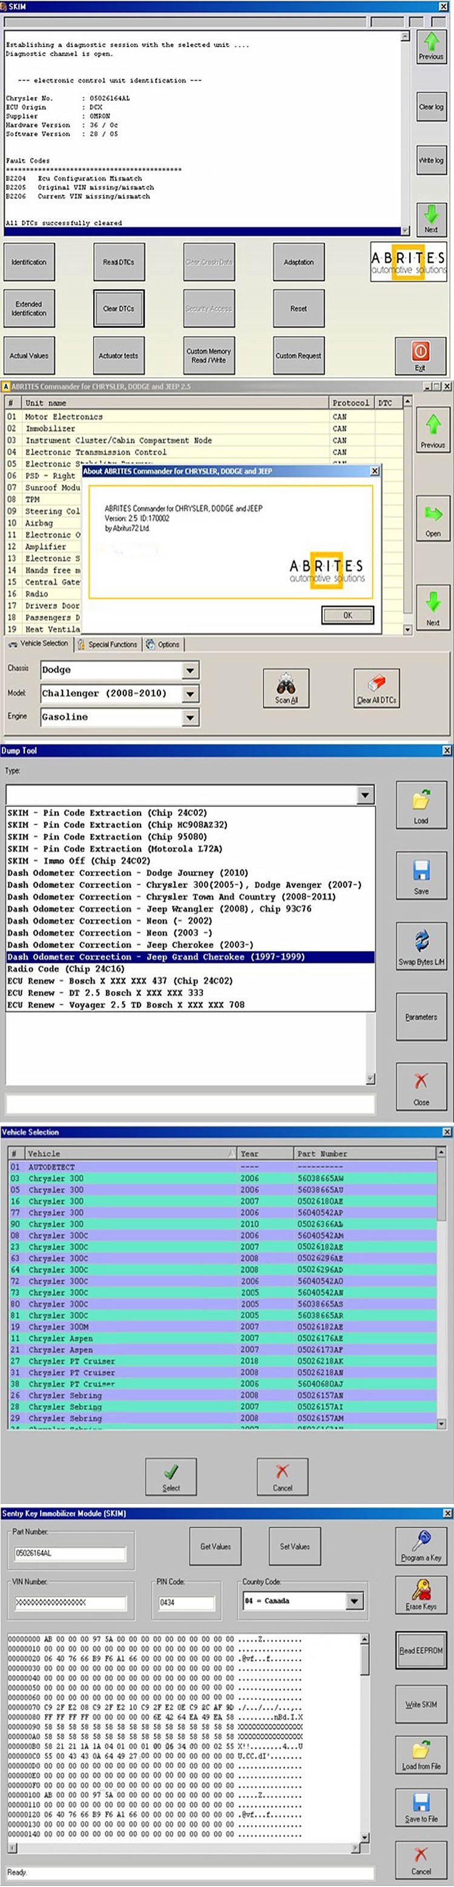Click the Part Number input field
The image size is (454, 1887).
coord(70,1553)
